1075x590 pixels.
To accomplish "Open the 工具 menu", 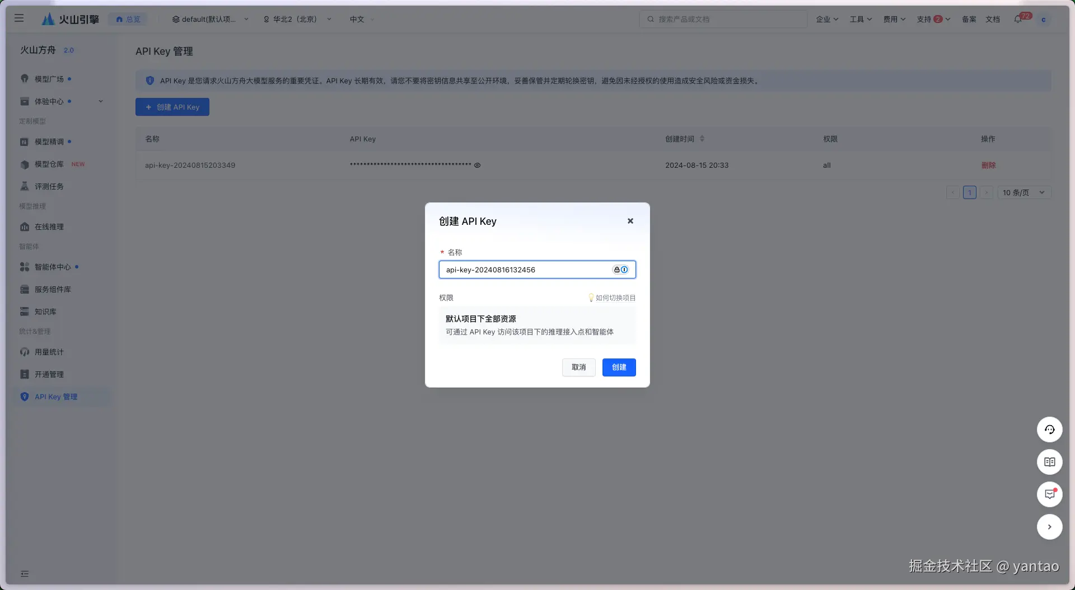I will coord(861,20).
